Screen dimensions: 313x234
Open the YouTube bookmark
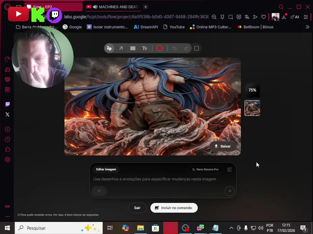pos(174,27)
